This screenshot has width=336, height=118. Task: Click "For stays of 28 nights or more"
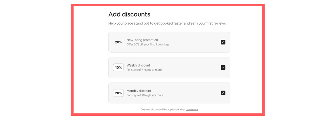click(x=145, y=95)
